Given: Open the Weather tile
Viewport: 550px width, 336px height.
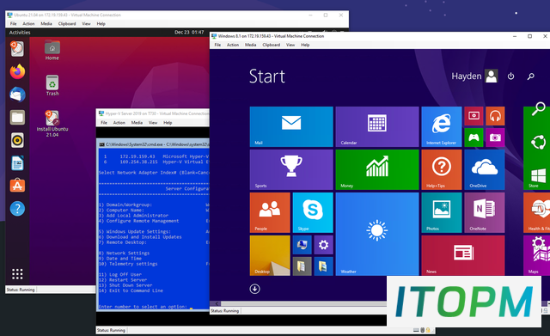Looking at the screenshot, I should tap(377, 234).
